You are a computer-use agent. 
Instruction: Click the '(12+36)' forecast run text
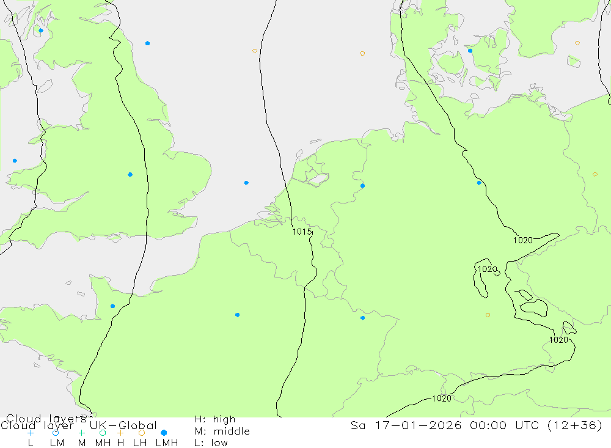[x=575, y=425]
